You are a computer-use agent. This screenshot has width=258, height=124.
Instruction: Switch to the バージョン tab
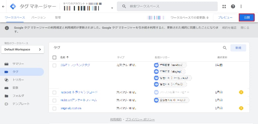(x=38, y=17)
